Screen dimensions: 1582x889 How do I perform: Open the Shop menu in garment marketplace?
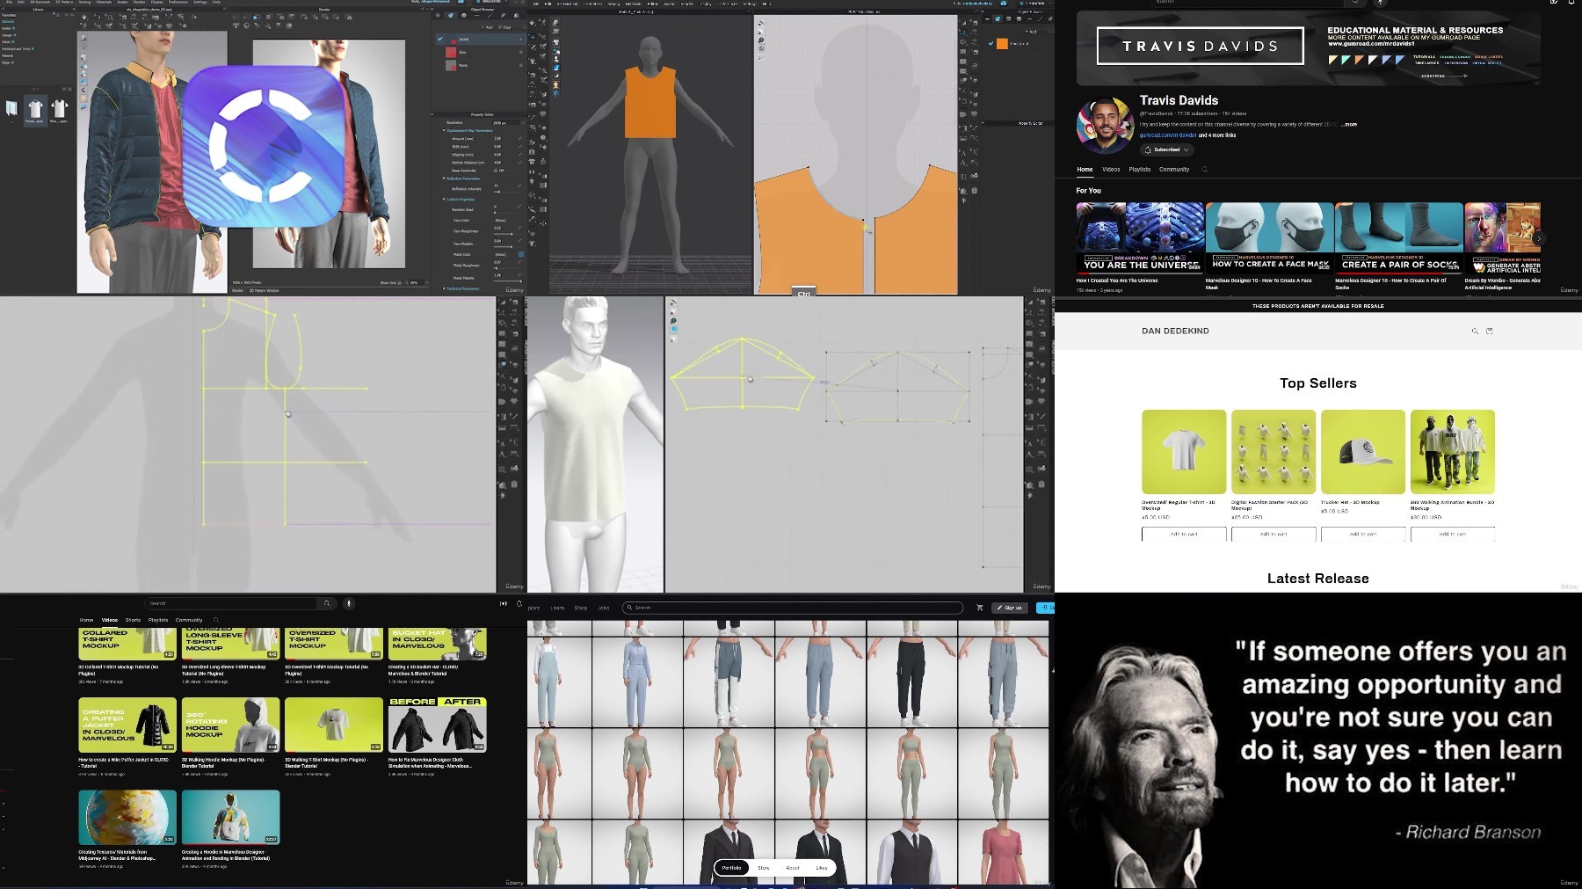click(x=581, y=608)
